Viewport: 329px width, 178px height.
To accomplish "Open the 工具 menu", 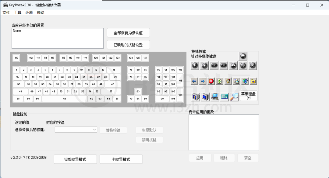I will click(x=18, y=12).
